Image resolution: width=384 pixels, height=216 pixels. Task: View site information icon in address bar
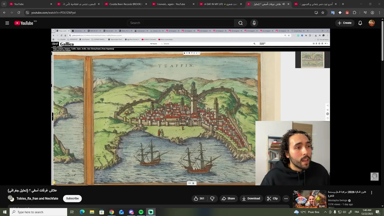coord(27,13)
